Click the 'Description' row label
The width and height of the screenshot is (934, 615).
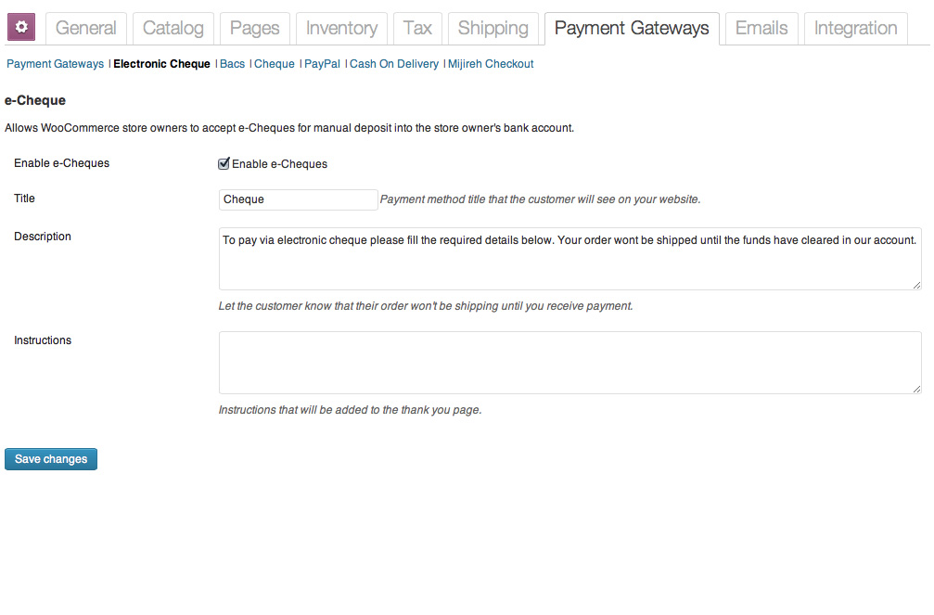click(x=43, y=237)
